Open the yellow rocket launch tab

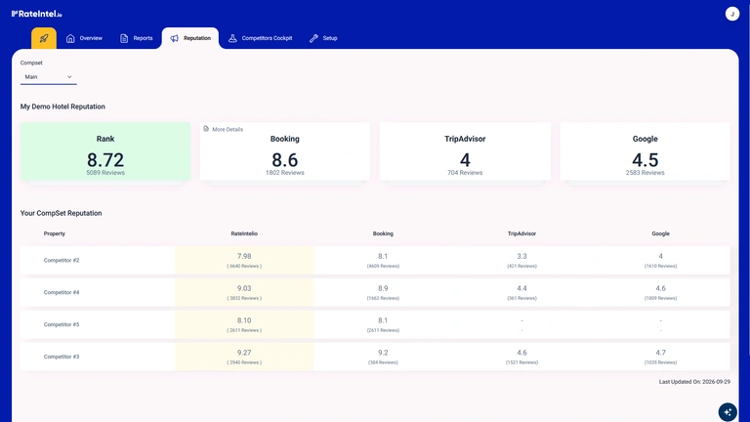44,38
